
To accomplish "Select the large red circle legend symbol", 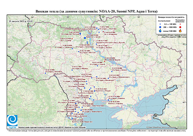I will [x=180, y=27].
